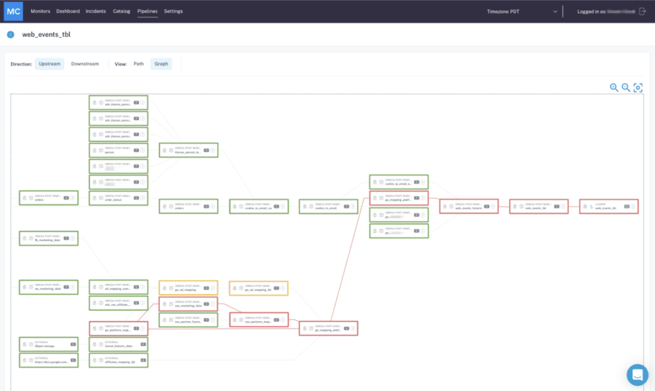Fit the graph to the screen

click(638, 87)
